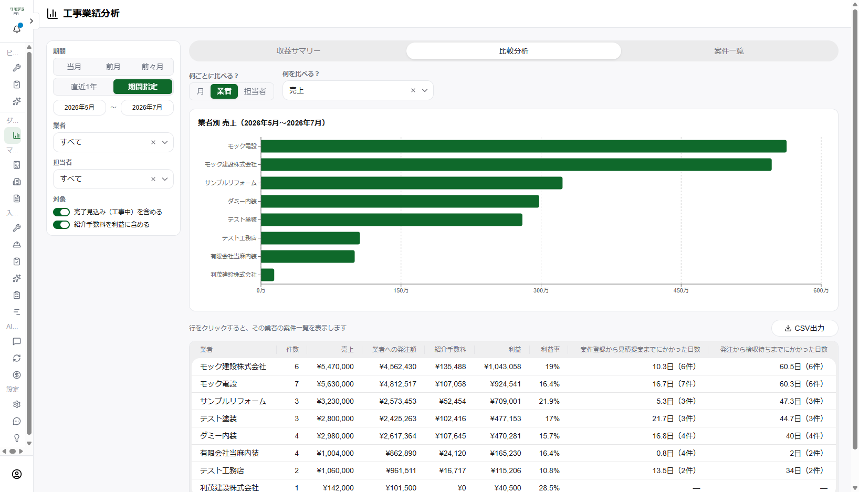Viewport: 859px width, 492px height.
Task: Switch to the 案件一覧 tab
Action: [x=729, y=51]
